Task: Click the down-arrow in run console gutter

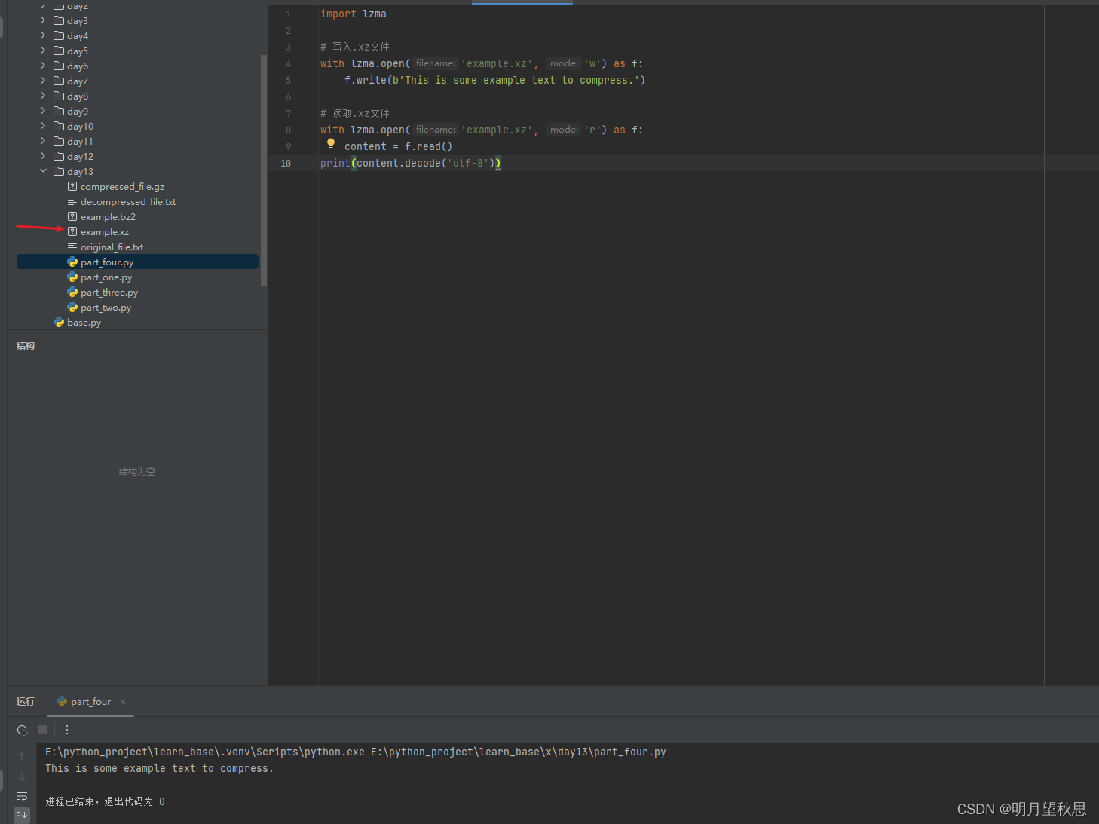Action: 22,777
